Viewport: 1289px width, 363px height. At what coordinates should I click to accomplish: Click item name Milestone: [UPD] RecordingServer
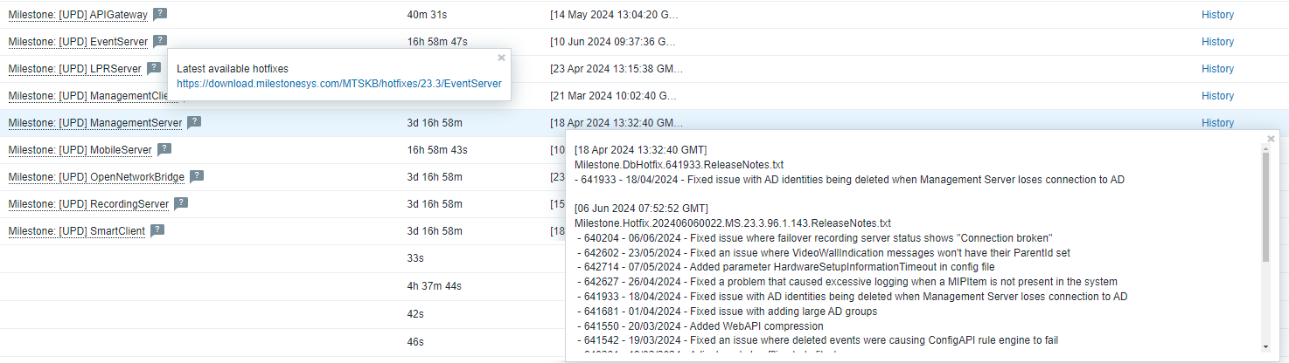[88, 204]
